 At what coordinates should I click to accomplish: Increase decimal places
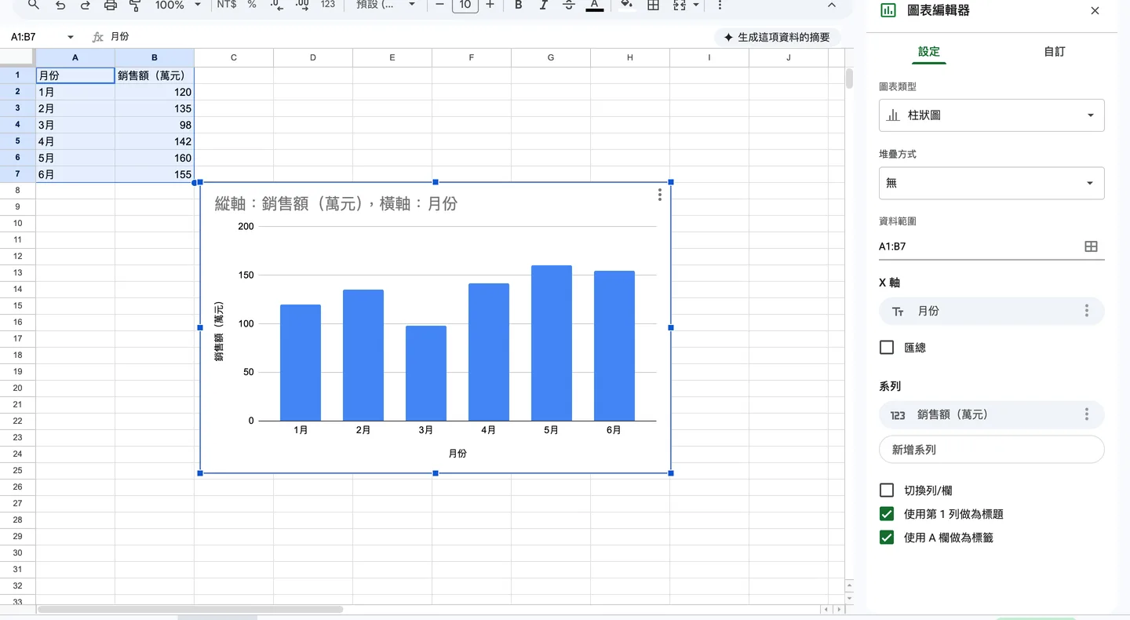(x=302, y=5)
